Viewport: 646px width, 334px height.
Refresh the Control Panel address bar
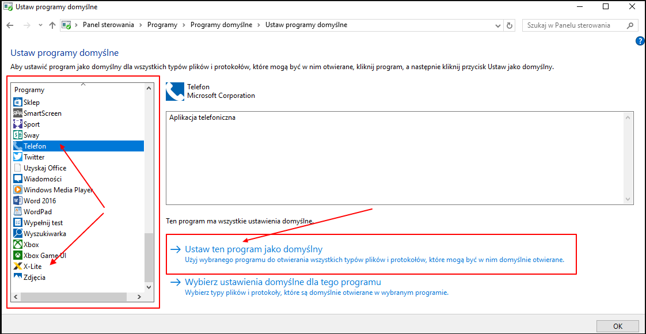pos(509,25)
